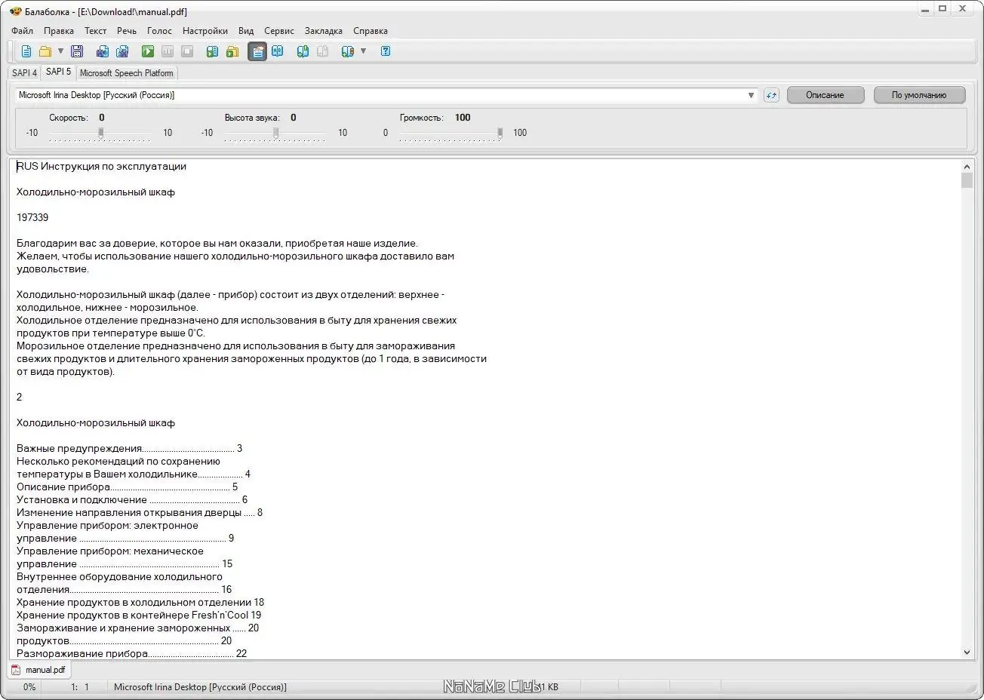This screenshot has width=984, height=700.
Task: Click the Balabolka app icon in title bar
Action: tap(15, 11)
